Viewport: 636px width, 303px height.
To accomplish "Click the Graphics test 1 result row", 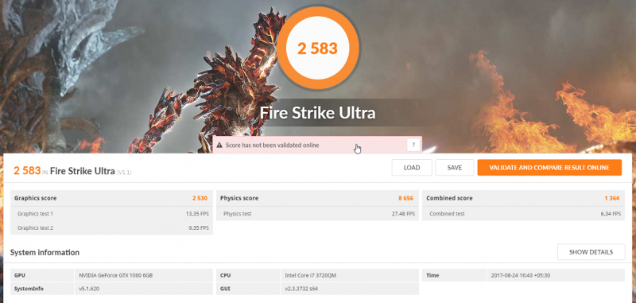I will click(111, 214).
